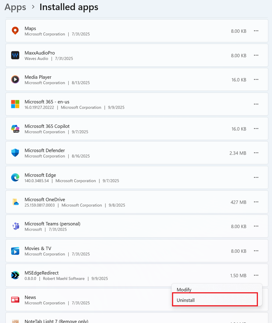Open more options for Maps

coord(256,31)
